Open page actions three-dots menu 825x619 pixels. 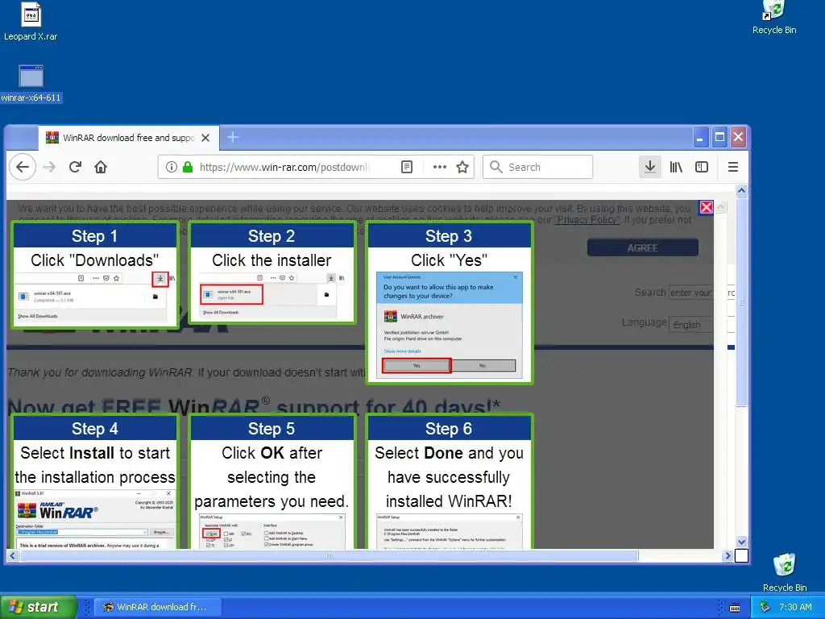(439, 168)
